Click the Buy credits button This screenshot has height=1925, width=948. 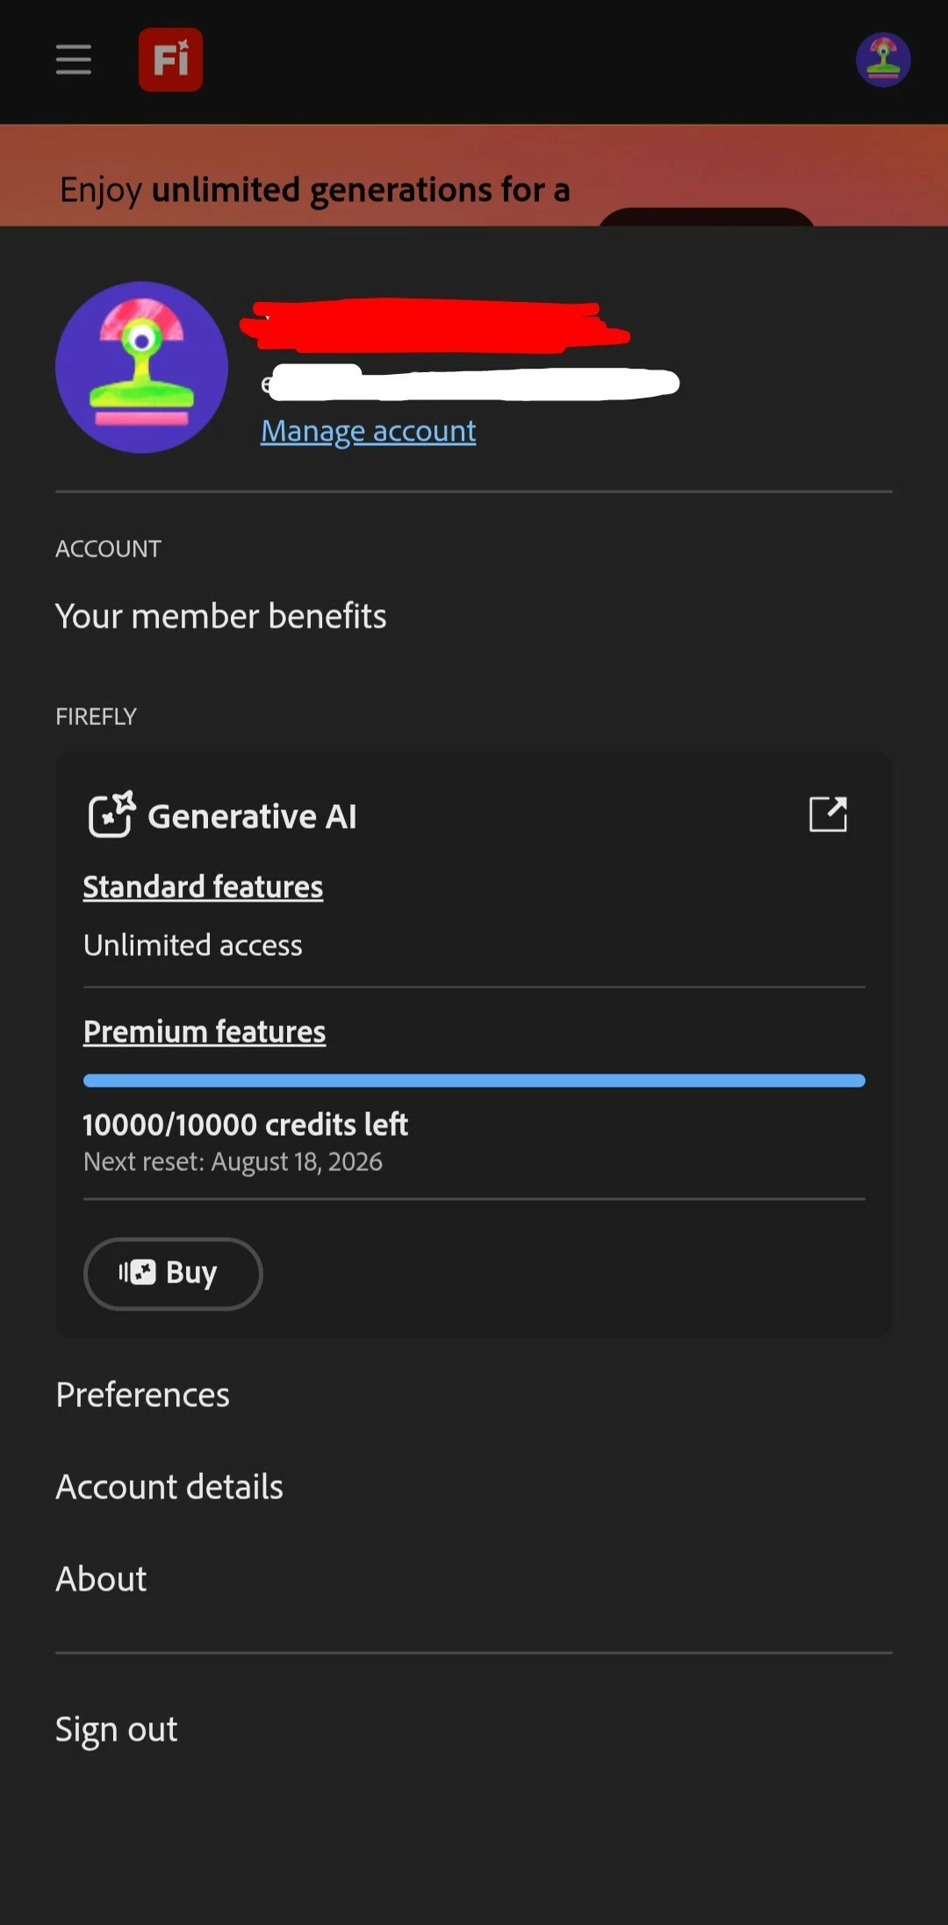click(173, 1273)
